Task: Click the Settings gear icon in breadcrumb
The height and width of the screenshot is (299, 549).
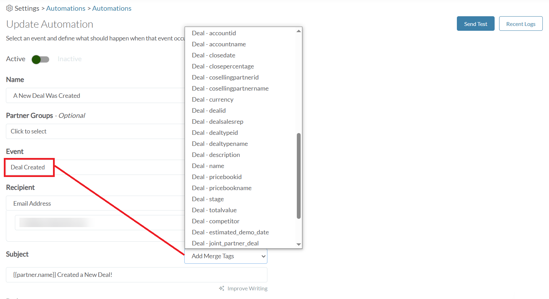Action: [9, 8]
